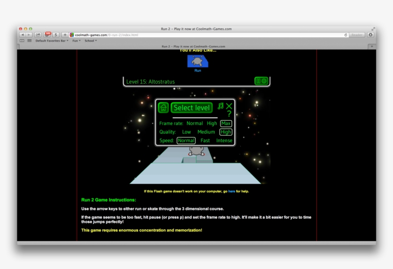This screenshot has height=269, width=393.
Task: Expand the Default Favorites Bar menu
Action: click(52, 41)
